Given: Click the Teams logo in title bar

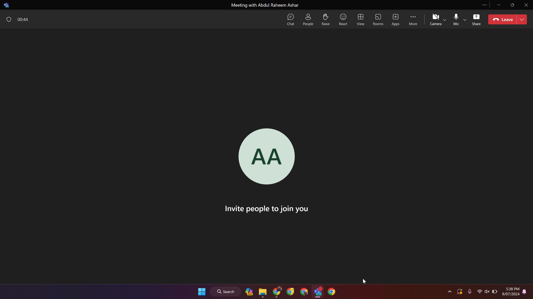Looking at the screenshot, I should coord(7,5).
